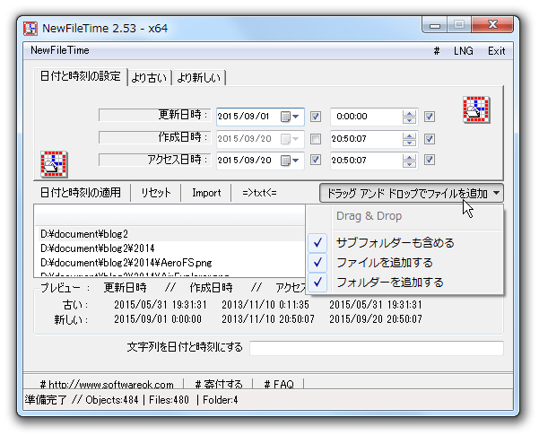Click preview old date 2015/05/31 19:31:31 under 更新日時
The width and height of the screenshot is (539, 435).
pyautogui.click(x=161, y=305)
